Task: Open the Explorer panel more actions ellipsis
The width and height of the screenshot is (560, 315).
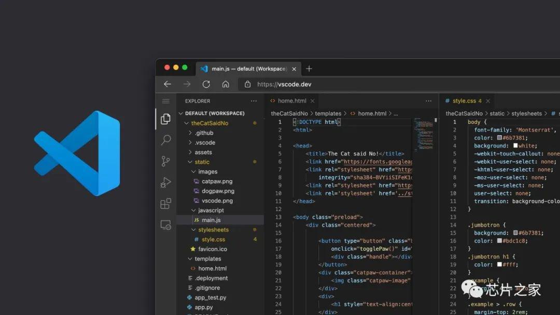Action: (x=254, y=101)
